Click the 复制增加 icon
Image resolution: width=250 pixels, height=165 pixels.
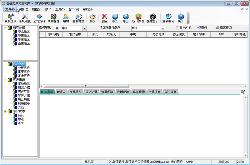[78, 18]
